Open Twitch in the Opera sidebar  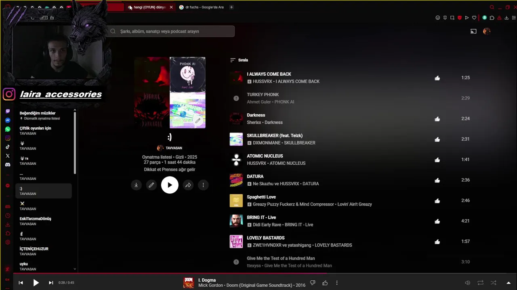click(8, 111)
